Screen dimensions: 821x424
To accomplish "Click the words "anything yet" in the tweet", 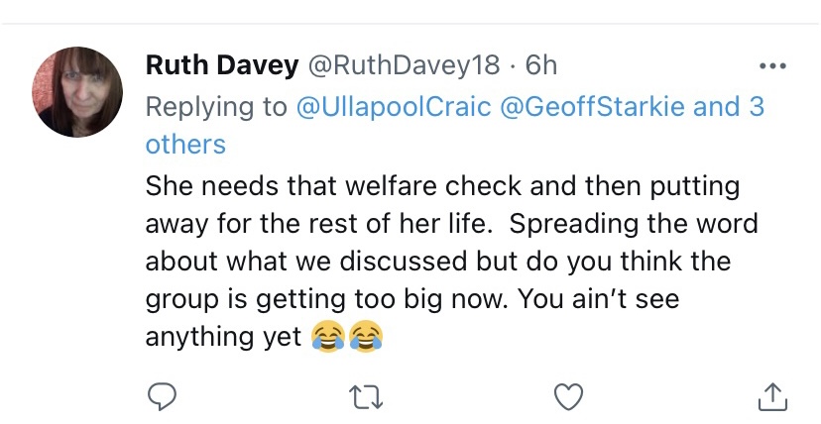I will pyautogui.click(x=223, y=338).
